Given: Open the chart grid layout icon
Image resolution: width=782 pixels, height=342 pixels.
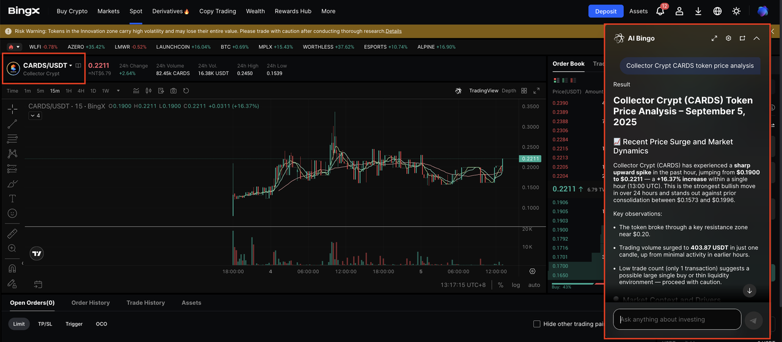Looking at the screenshot, I should (524, 91).
